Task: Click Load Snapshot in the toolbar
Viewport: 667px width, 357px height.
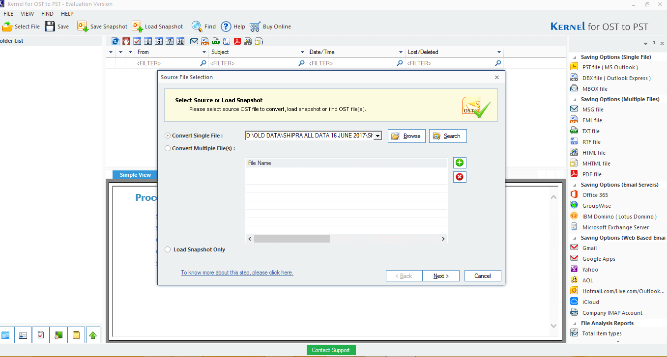Action: 157,27
